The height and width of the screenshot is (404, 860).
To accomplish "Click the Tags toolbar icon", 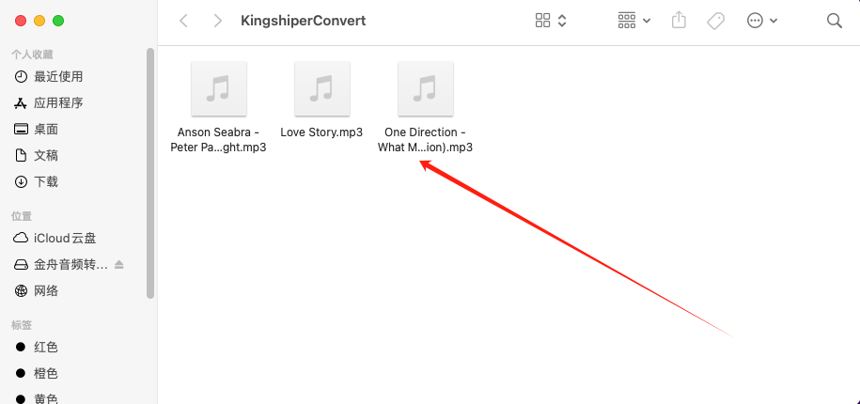I will coord(716,21).
